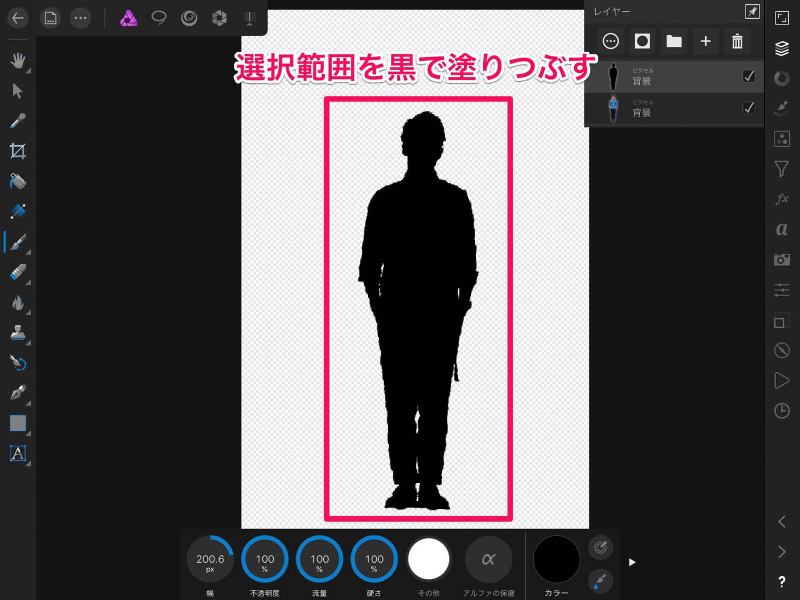Toggle the アルファの保護 option
This screenshot has width=800, height=600.
[x=488, y=559]
